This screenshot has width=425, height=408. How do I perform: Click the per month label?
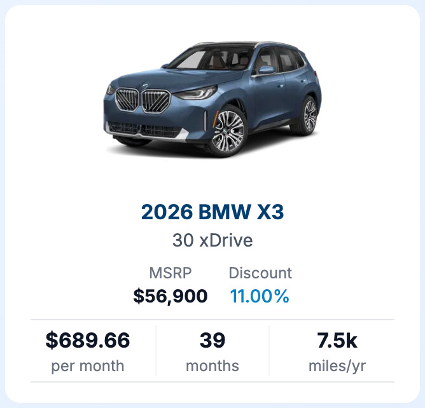pyautogui.click(x=88, y=366)
